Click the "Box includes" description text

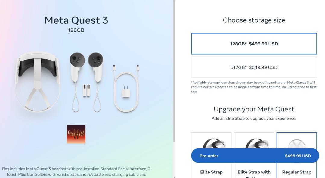[x=76, y=171]
